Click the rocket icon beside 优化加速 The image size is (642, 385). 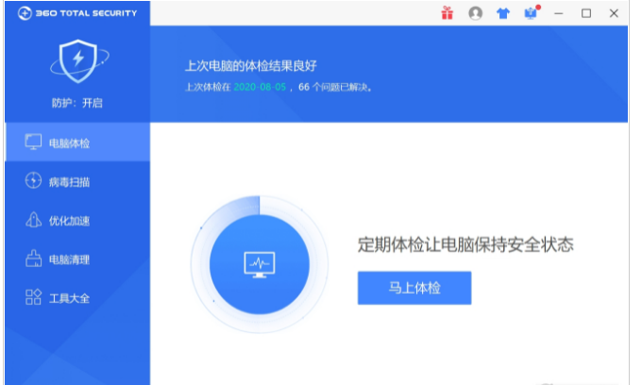tap(33, 220)
